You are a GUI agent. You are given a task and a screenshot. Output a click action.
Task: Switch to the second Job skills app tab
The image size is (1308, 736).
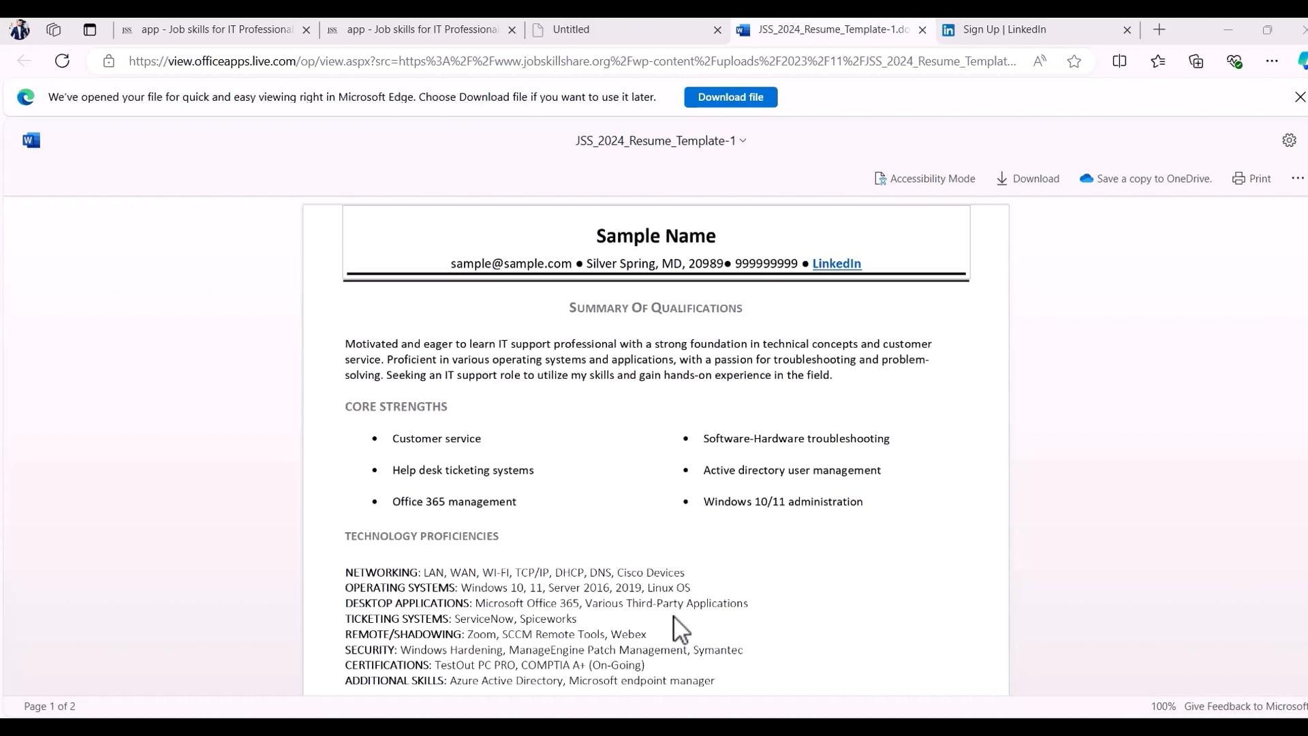pos(422,29)
